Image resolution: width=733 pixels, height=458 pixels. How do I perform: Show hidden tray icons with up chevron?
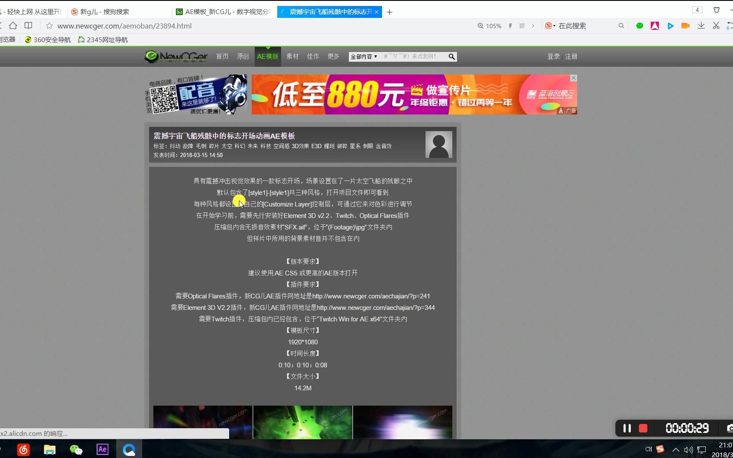(x=676, y=449)
